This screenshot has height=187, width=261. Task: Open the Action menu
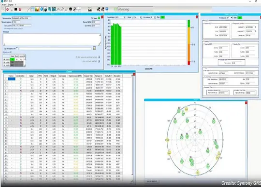click(x=4, y=5)
